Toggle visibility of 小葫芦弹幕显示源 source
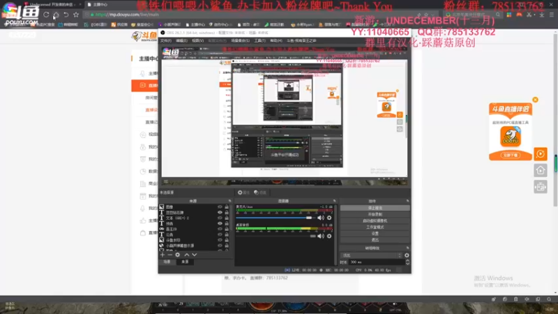 point(220,246)
